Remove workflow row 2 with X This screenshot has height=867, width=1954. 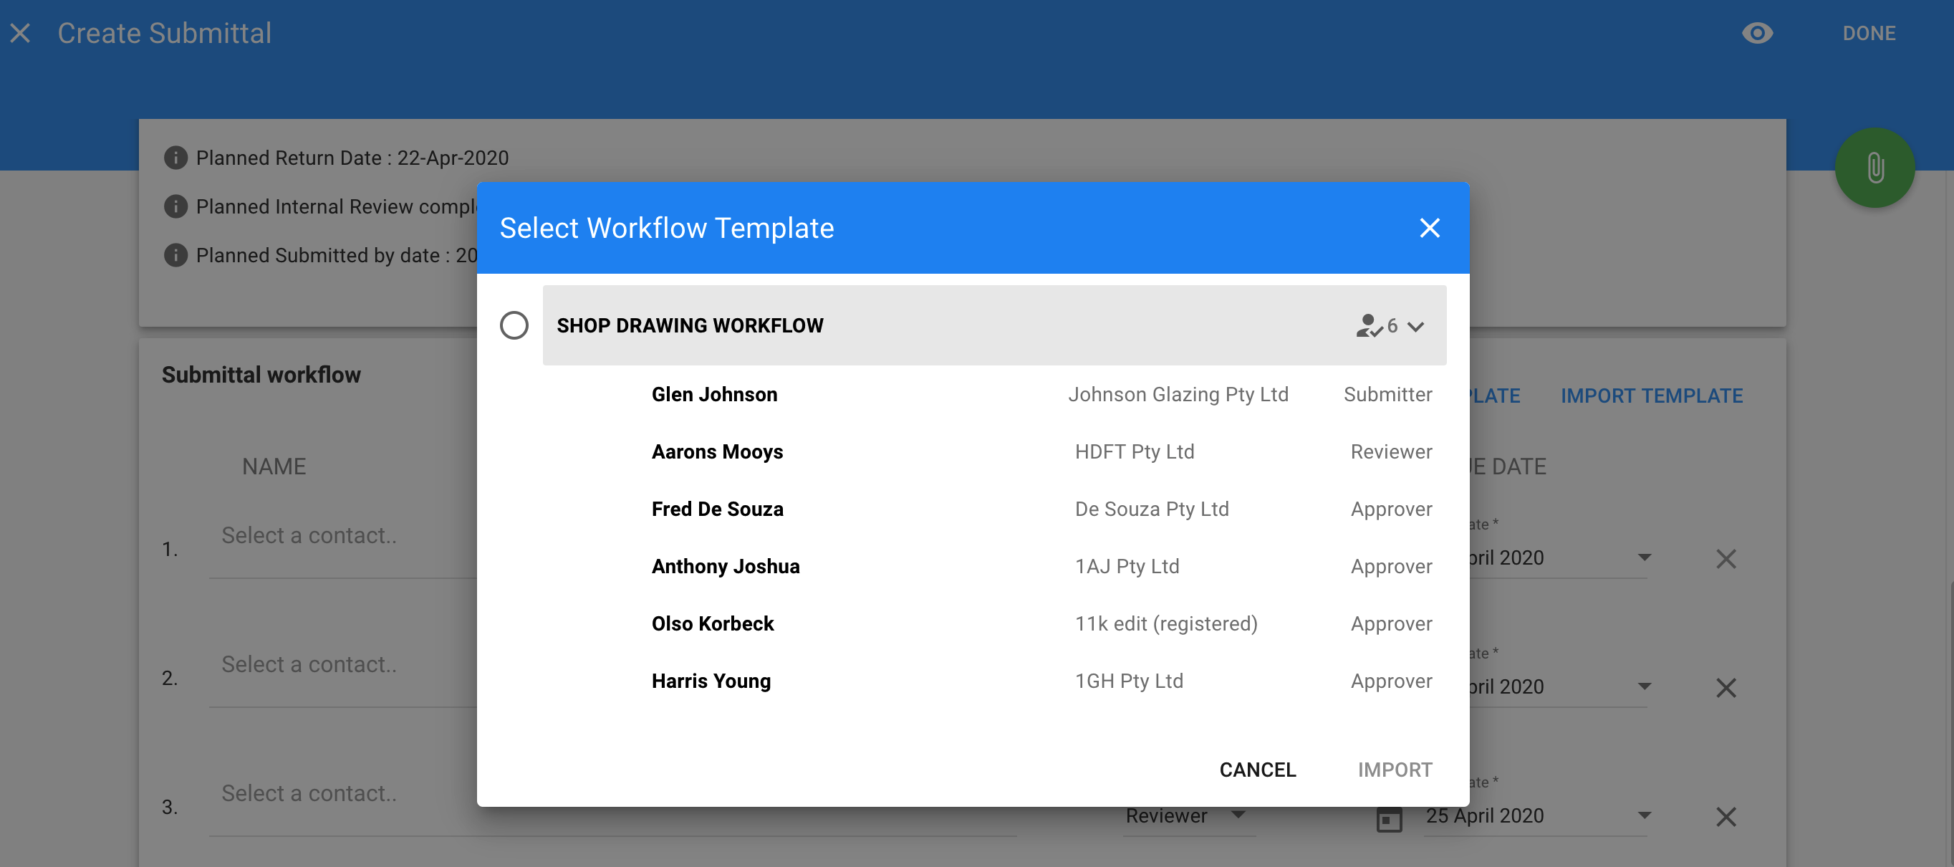tap(1726, 687)
